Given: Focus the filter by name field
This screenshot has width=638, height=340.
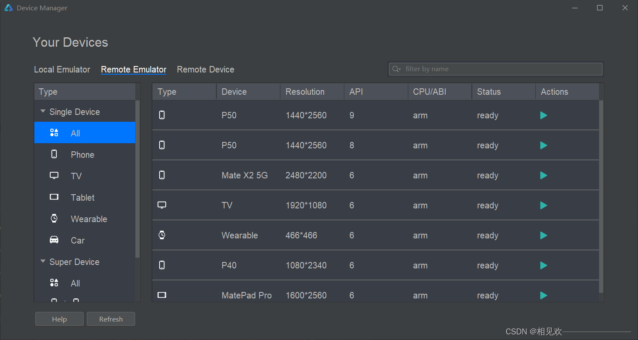Looking at the screenshot, I should coord(496,69).
